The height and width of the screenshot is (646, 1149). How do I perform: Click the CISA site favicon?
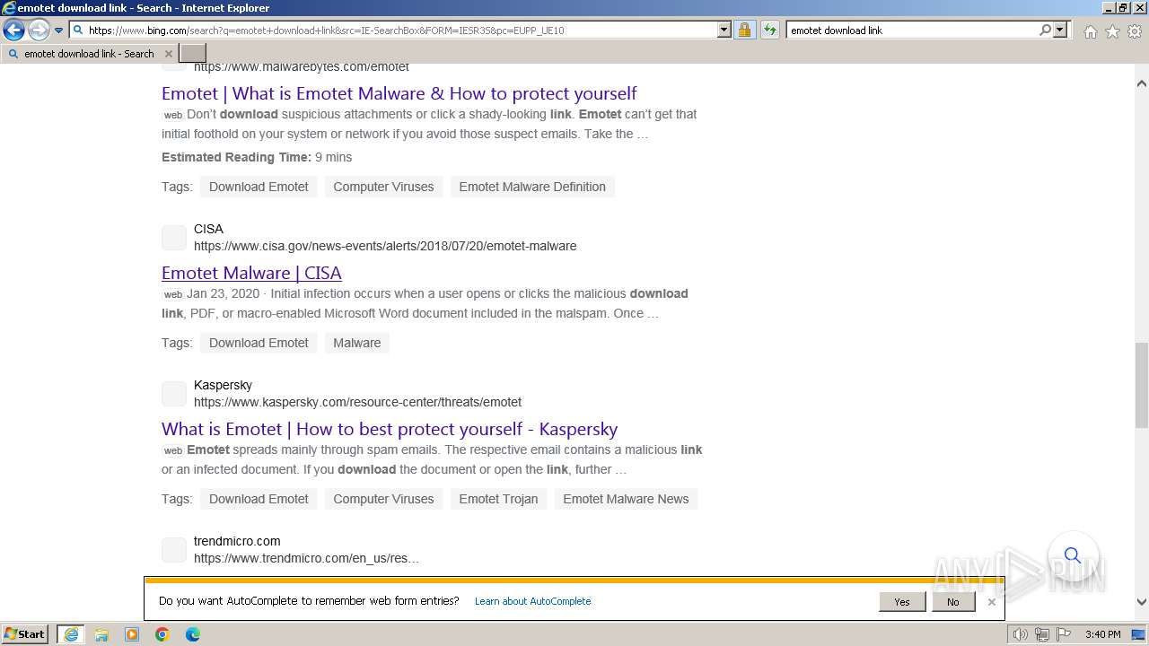tap(174, 238)
